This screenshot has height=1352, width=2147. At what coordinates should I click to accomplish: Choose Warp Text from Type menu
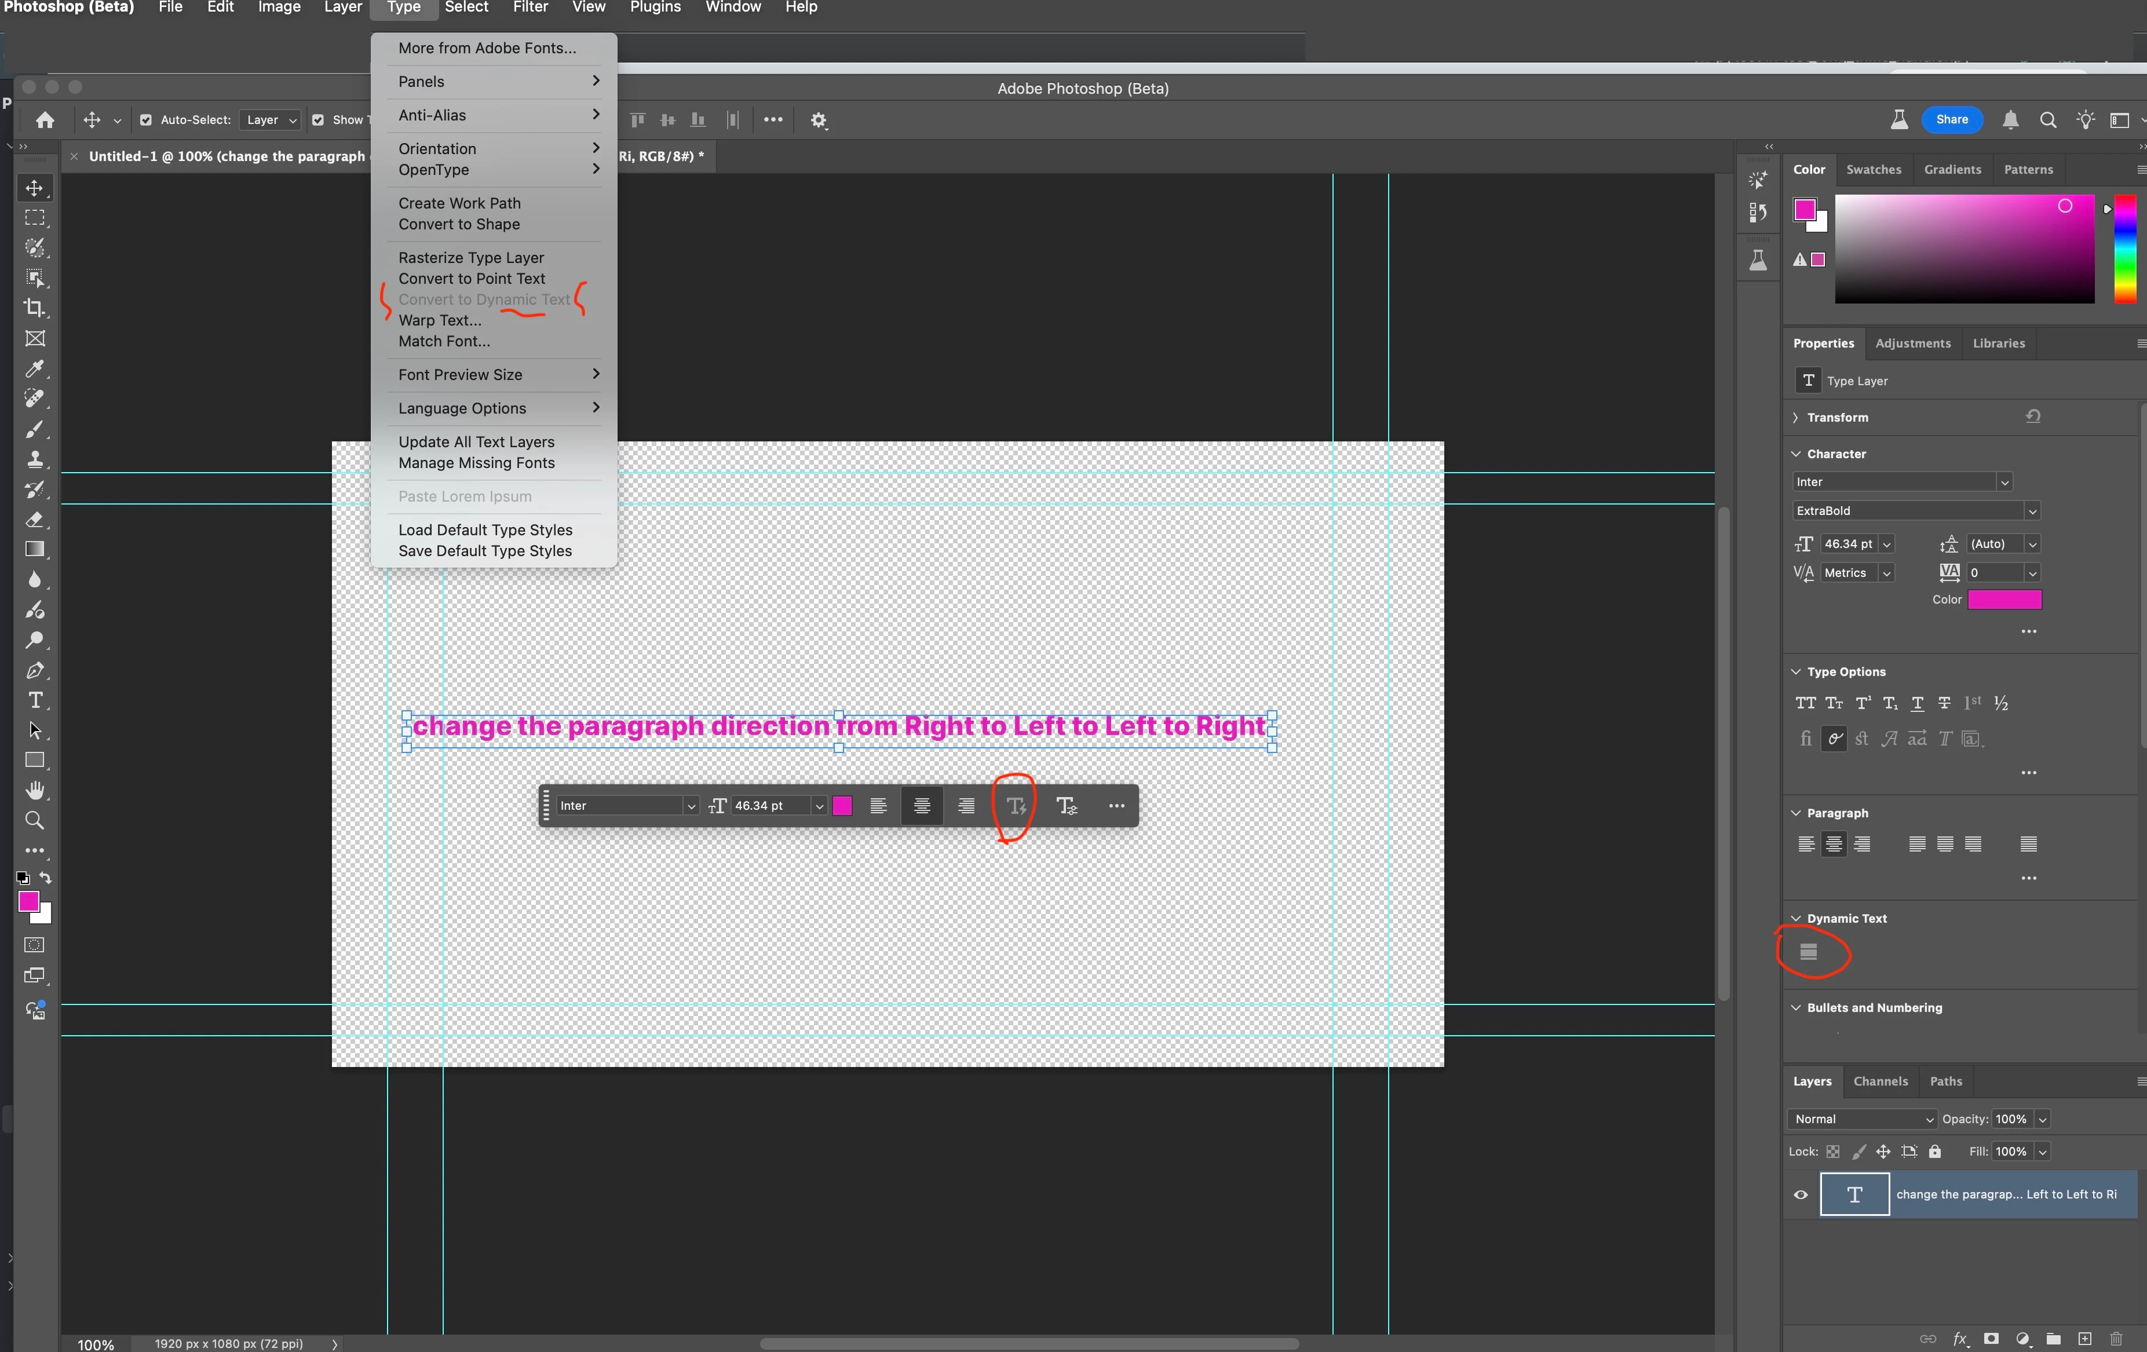point(440,320)
